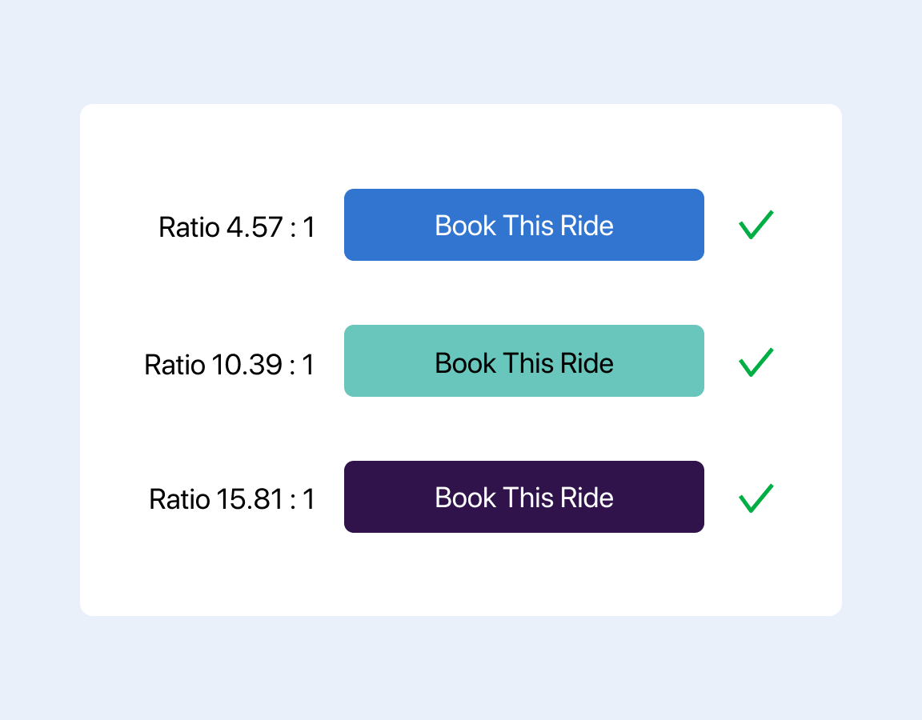This screenshot has width=922, height=720.
Task: Click the green checkmark beside the blue button
Action: coord(756,225)
